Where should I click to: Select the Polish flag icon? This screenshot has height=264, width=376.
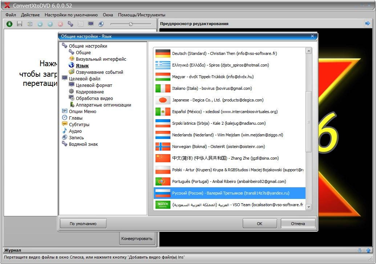(163, 170)
